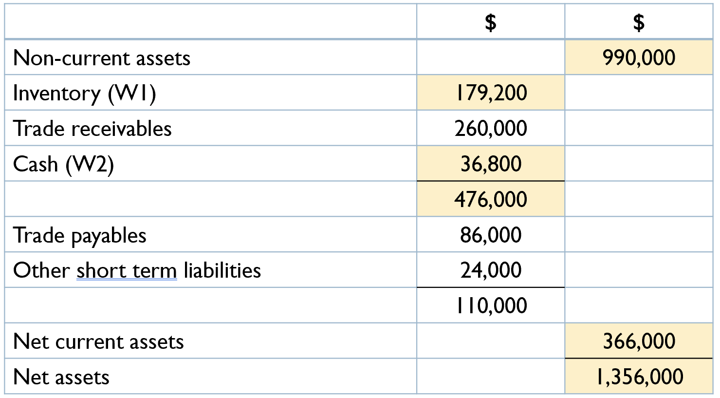Click the 476,000 current assets subtotal
The height and width of the screenshot is (398, 720).
[490, 199]
